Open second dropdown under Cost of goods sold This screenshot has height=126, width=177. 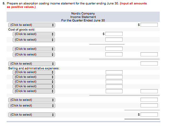click(34, 40)
